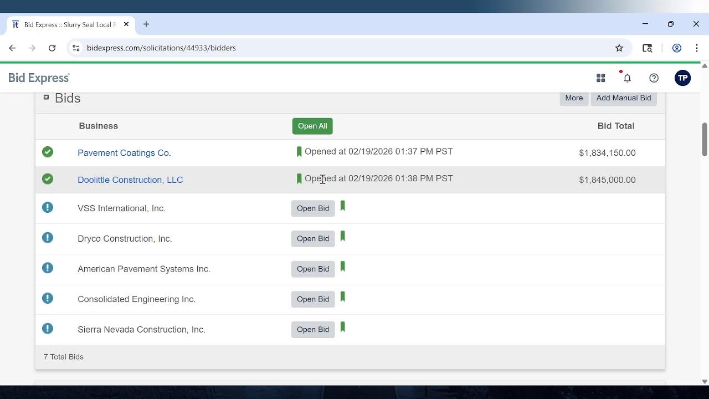Open the Chrome profile icon

tap(676, 48)
